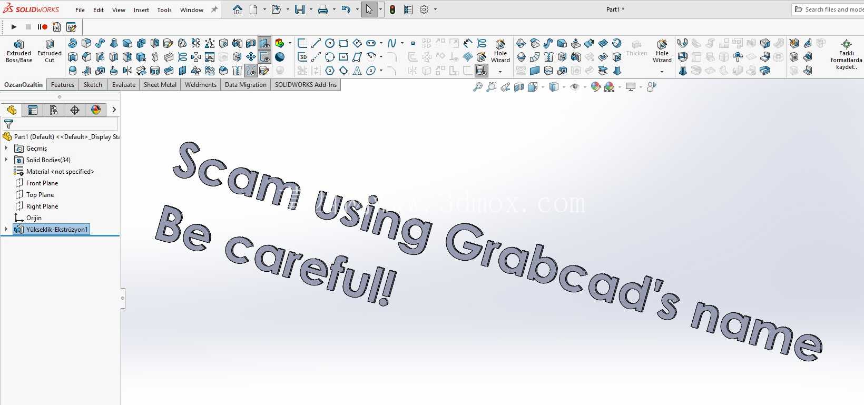Click the Apply Scene icon
This screenshot has width=864, height=405.
(610, 87)
